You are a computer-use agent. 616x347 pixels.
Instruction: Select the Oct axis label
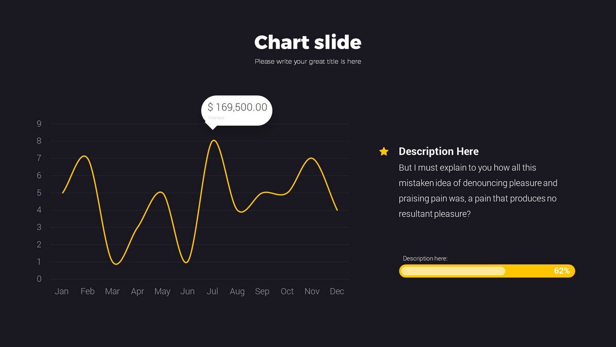point(287,291)
